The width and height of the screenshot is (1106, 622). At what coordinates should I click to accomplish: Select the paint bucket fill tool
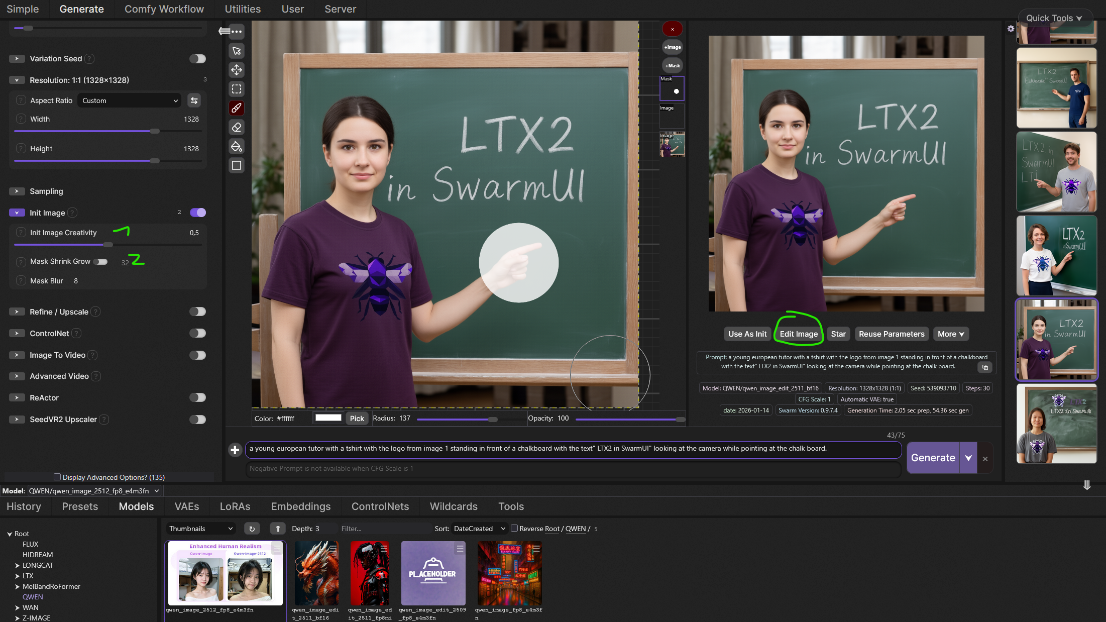(237, 147)
